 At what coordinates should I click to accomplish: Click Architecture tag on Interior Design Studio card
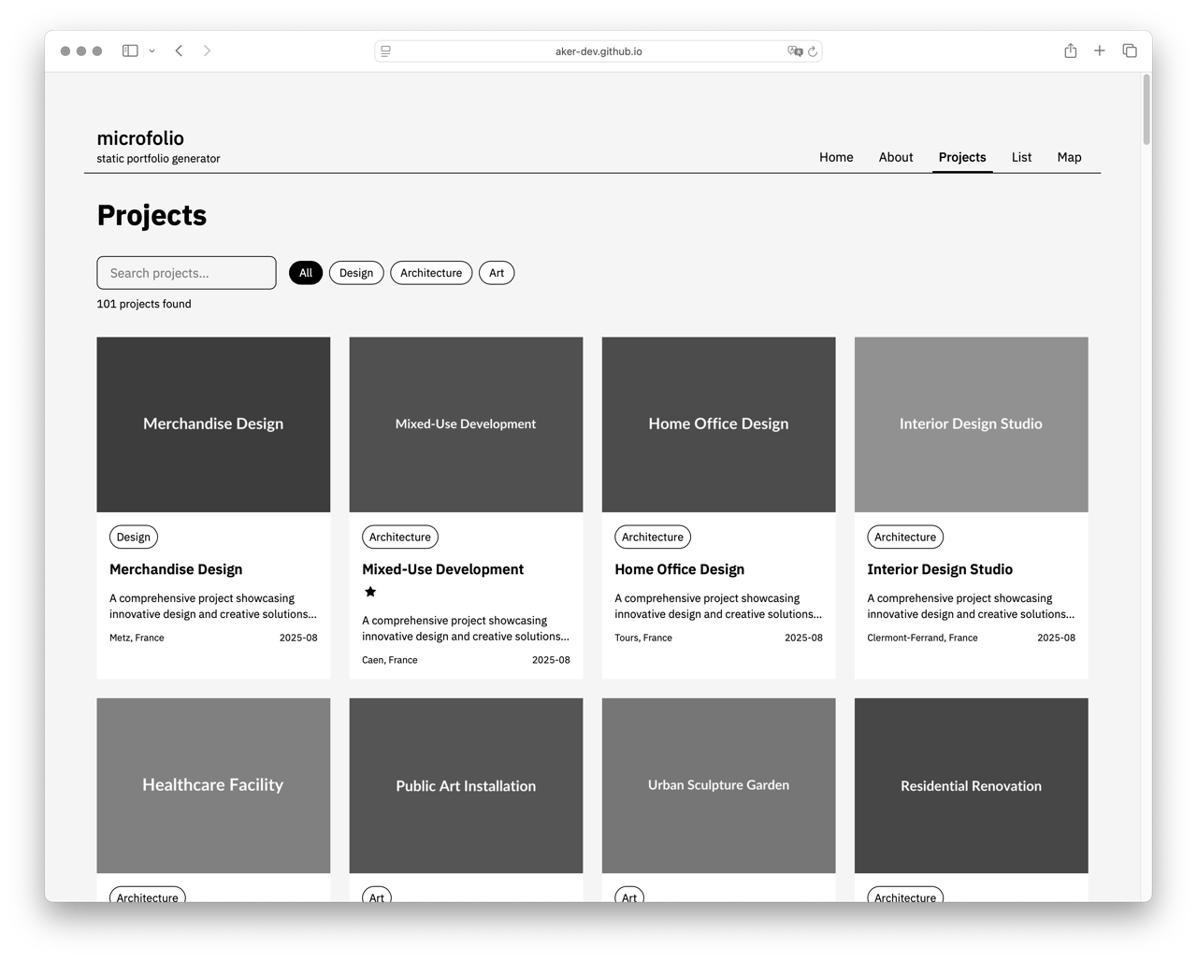click(905, 537)
